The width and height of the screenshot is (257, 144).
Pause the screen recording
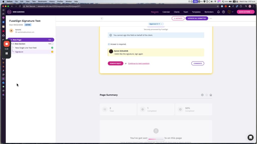[7, 53]
